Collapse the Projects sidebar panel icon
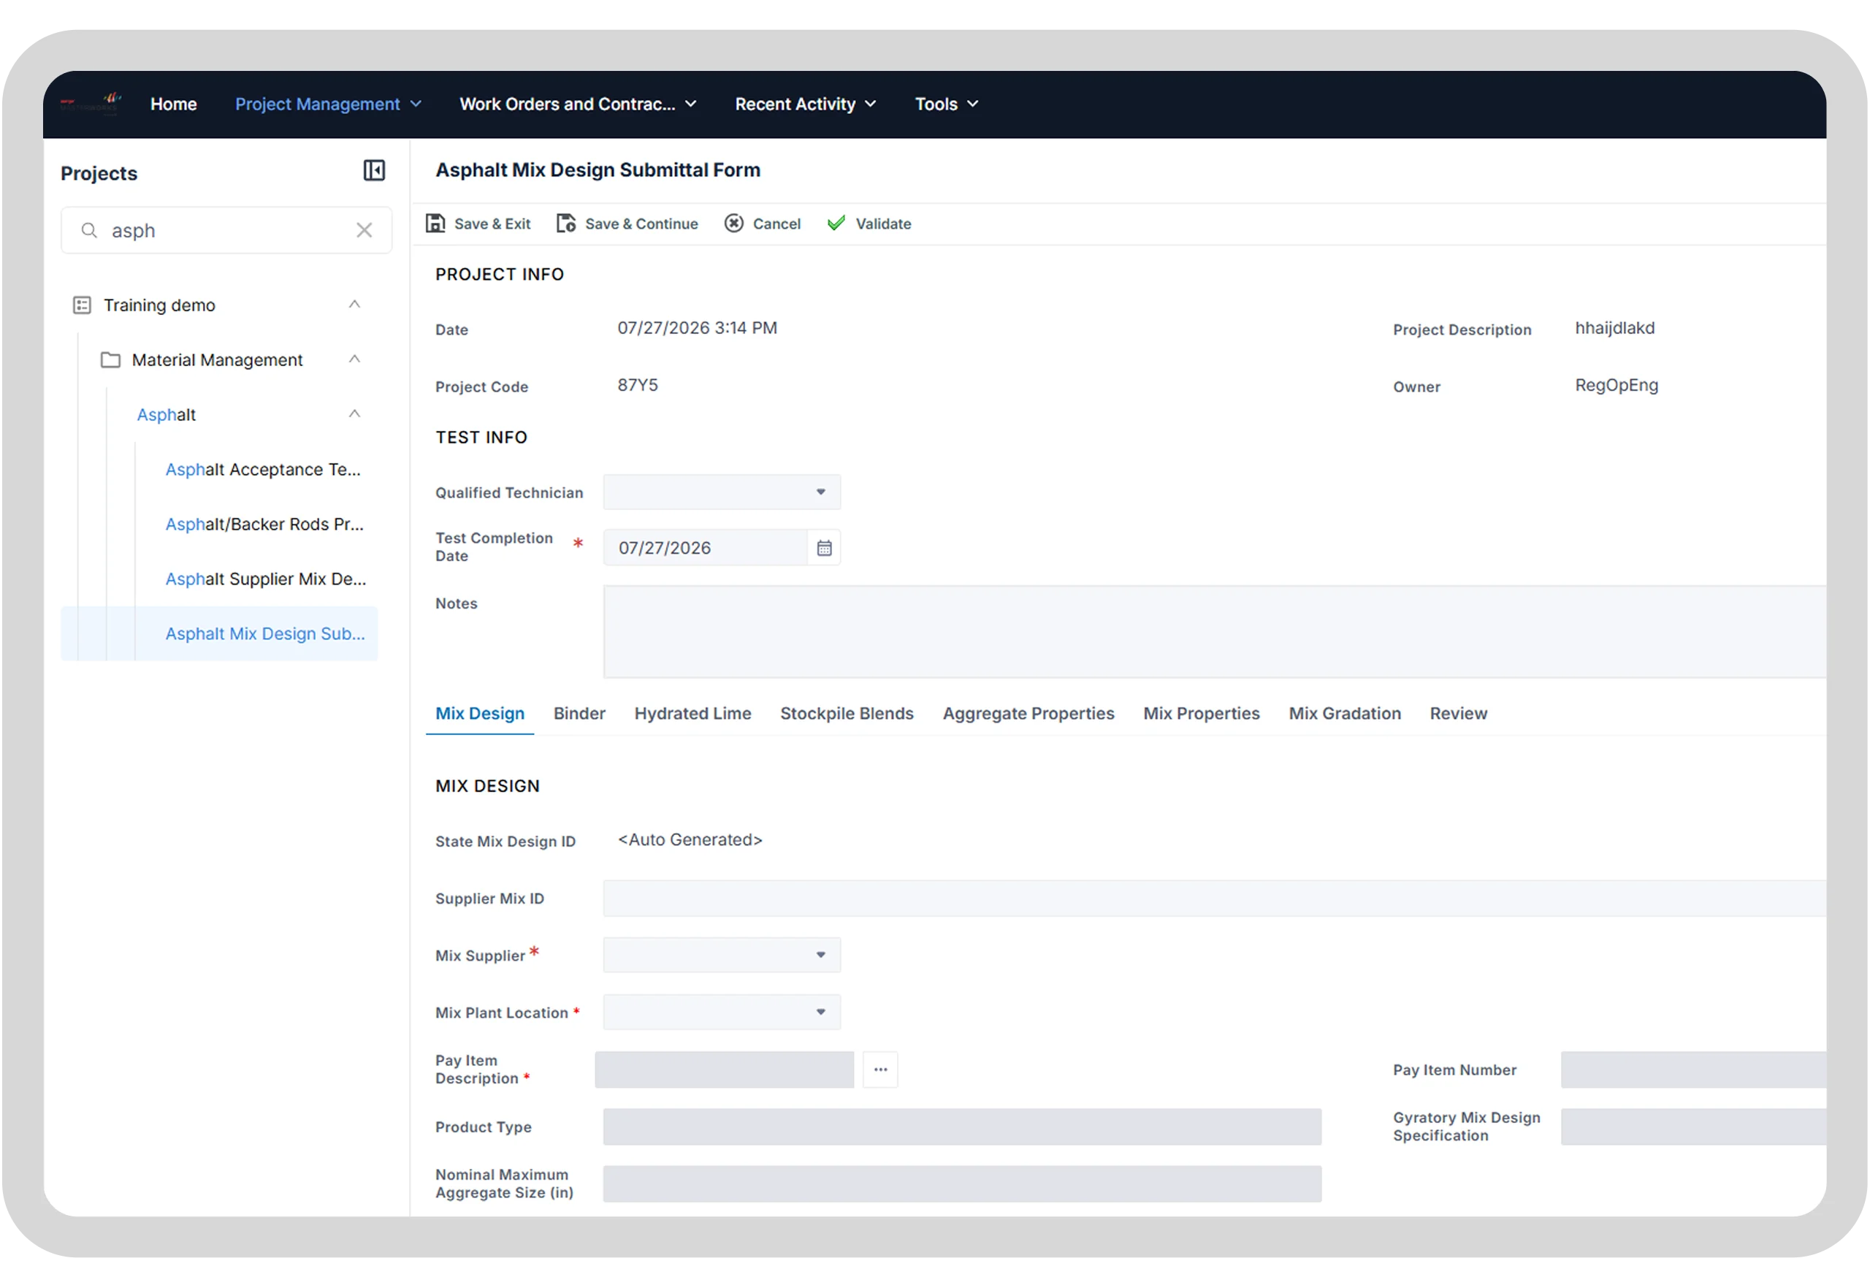 point(373,170)
